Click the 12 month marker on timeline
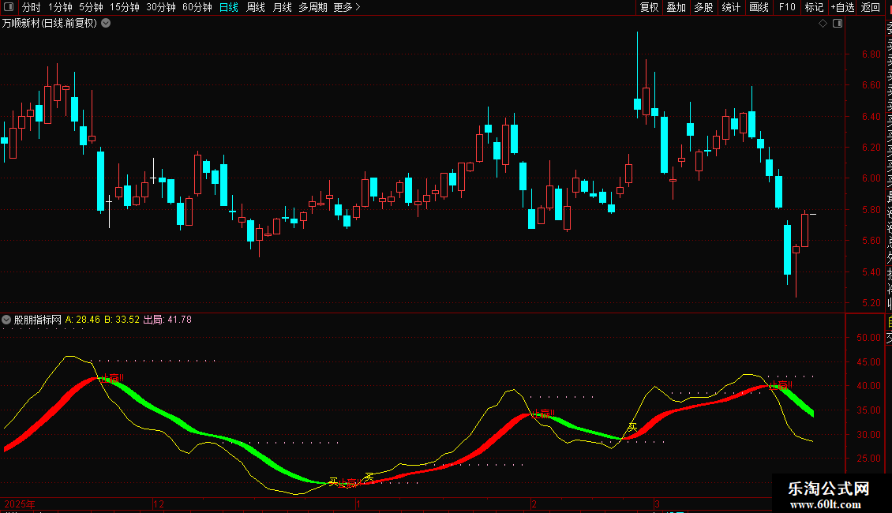The image size is (892, 513). tap(159, 504)
